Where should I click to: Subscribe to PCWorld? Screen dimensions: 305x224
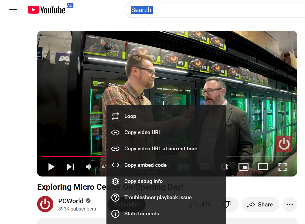(126, 205)
